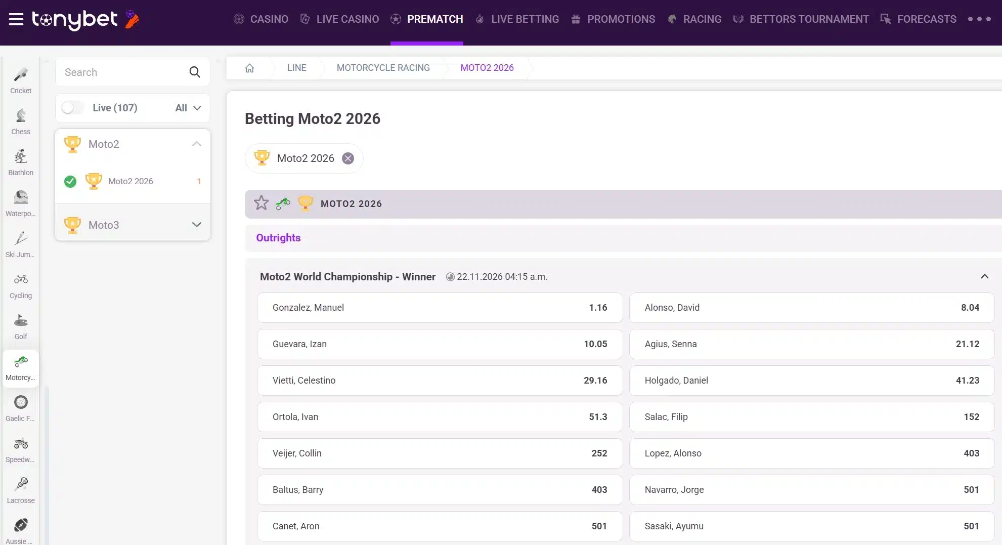Open the PREMATCH tab
The height and width of the screenshot is (545, 1002).
pyautogui.click(x=427, y=19)
